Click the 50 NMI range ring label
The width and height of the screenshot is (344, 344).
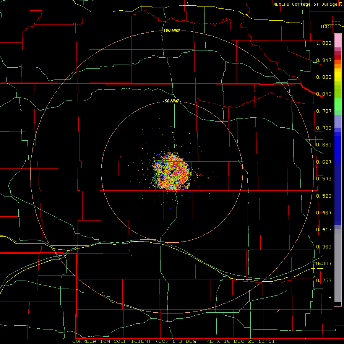(172, 101)
